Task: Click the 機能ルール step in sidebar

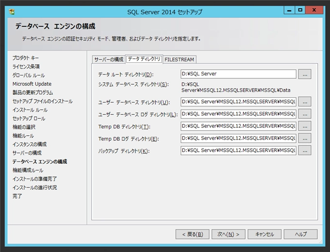Action: [23, 136]
